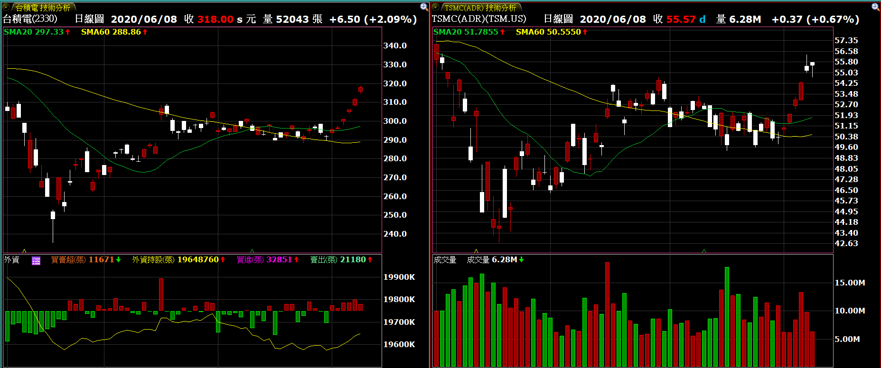This screenshot has height=368, width=881.
Task: Click the 外資 indicator panel title
Action: click(12, 259)
